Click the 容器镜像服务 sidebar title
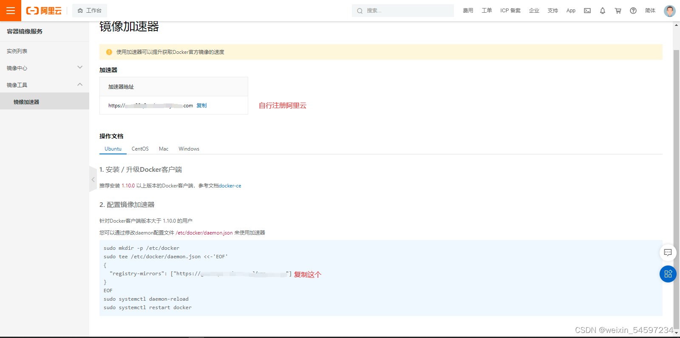 pyautogui.click(x=25, y=31)
